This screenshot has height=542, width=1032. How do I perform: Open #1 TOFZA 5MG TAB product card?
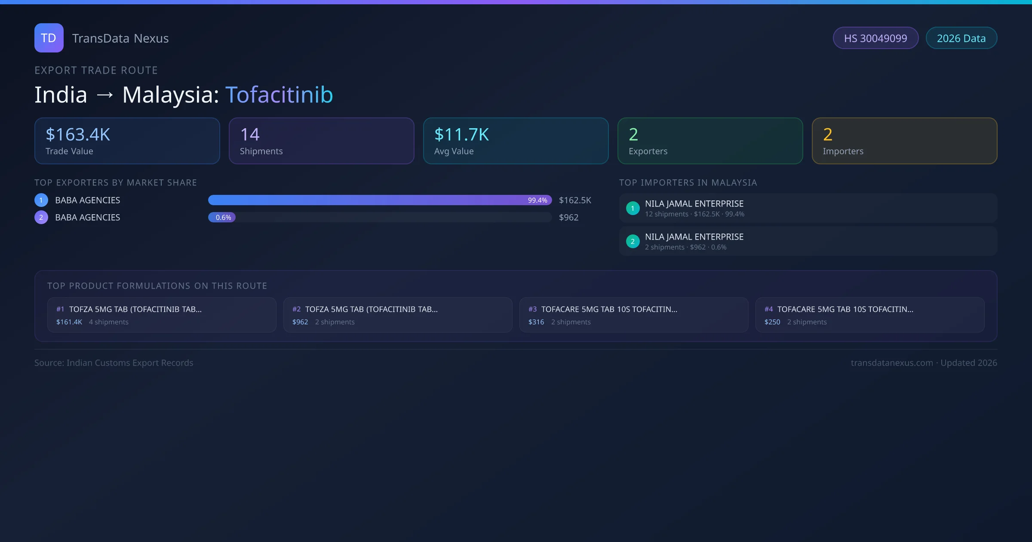tap(162, 315)
